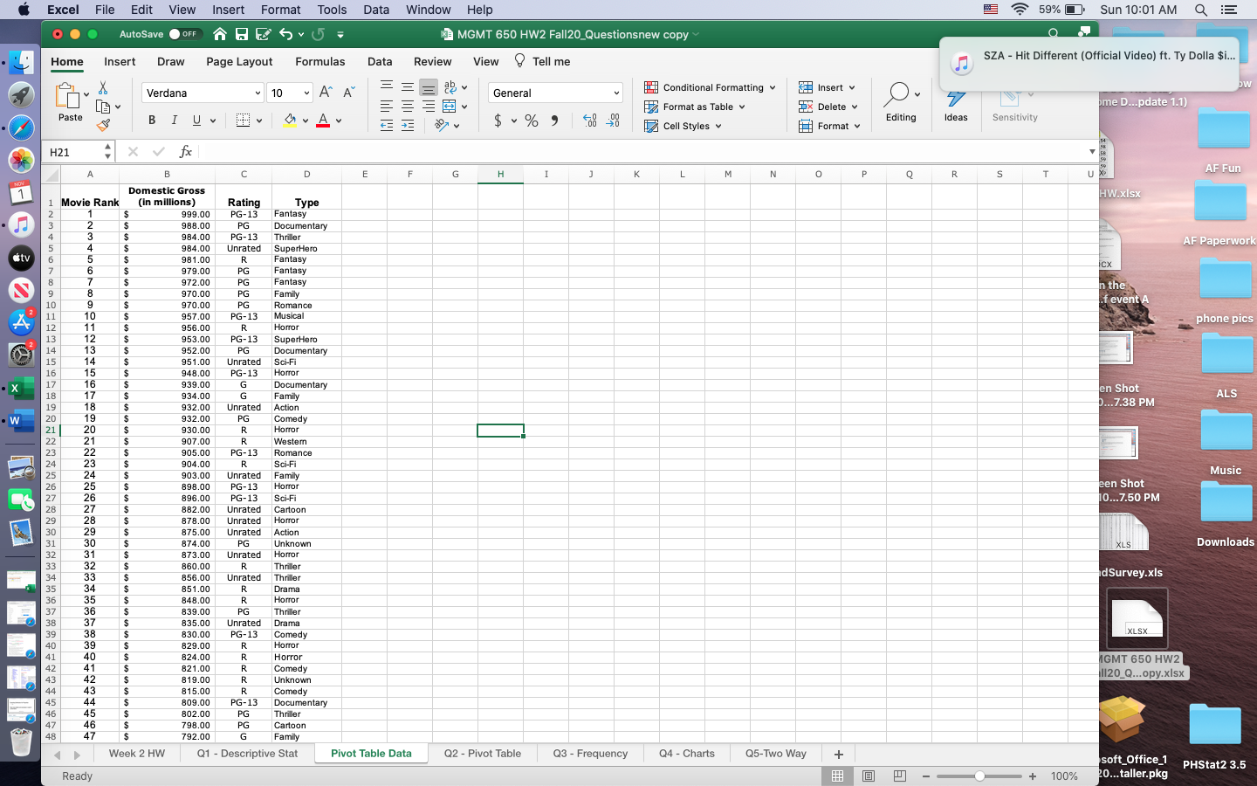Viewport: 1257px width, 786px height.
Task: Click the Undo arrow icon
Action: click(x=285, y=34)
